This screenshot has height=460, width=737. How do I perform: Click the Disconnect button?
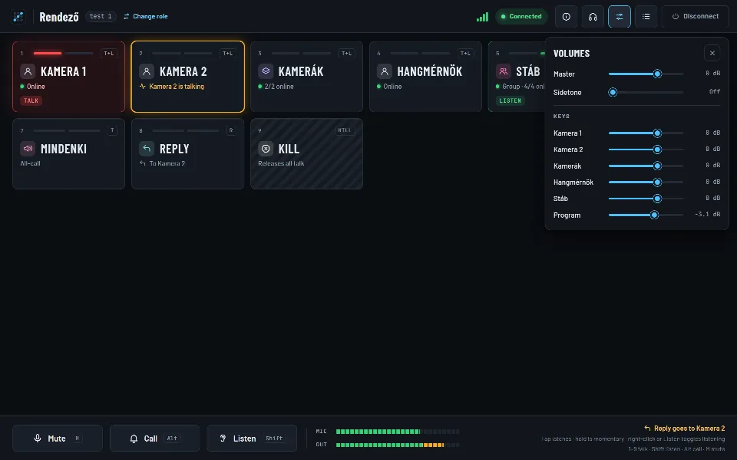696,17
